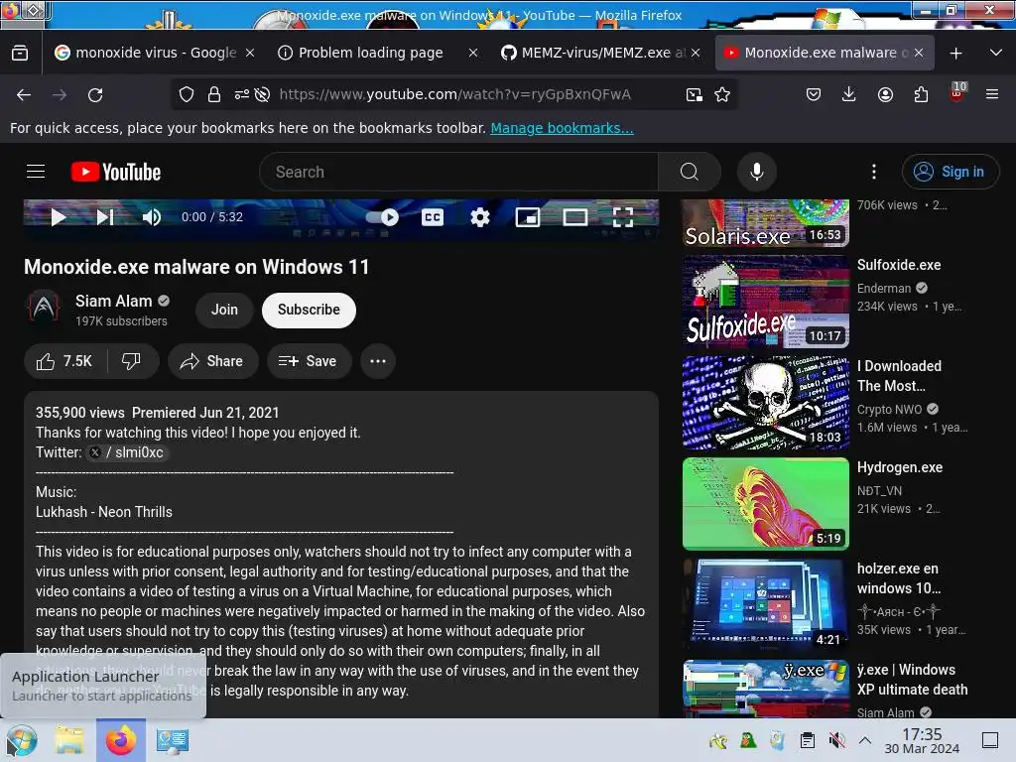1016x762 pixels.
Task: Switch to monoxide virus Google tab
Action: coord(147,53)
